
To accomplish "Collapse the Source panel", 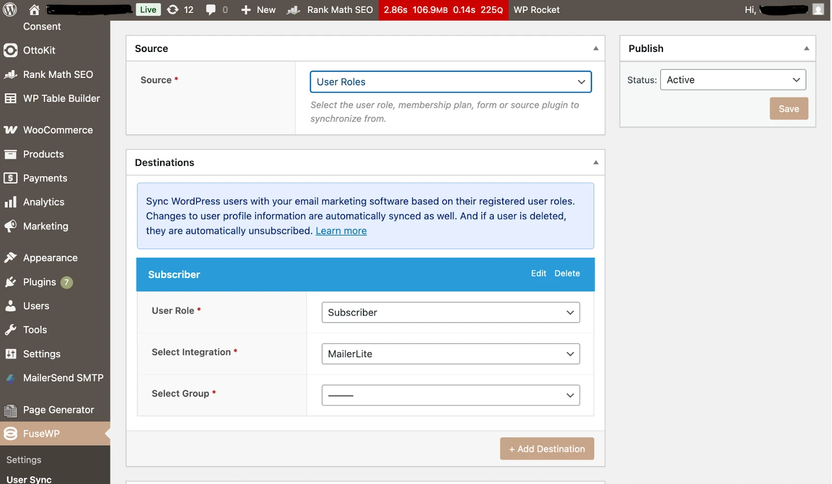I will click(x=596, y=48).
